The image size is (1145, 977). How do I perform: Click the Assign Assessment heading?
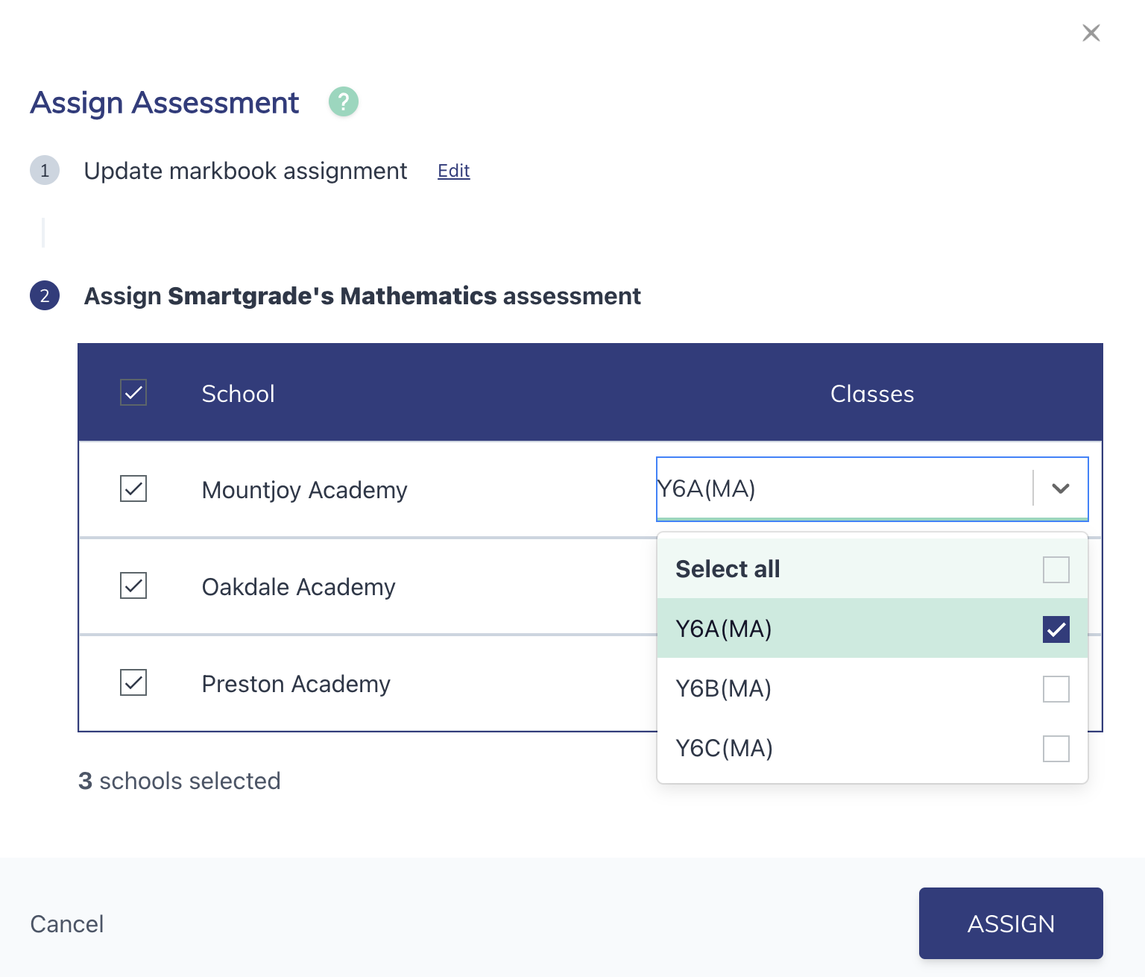[x=165, y=103]
